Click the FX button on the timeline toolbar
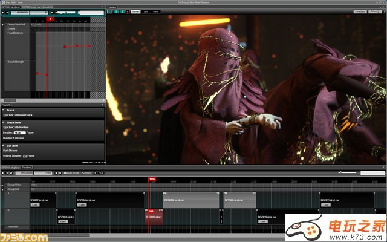387x242 pixels. pos(94,172)
